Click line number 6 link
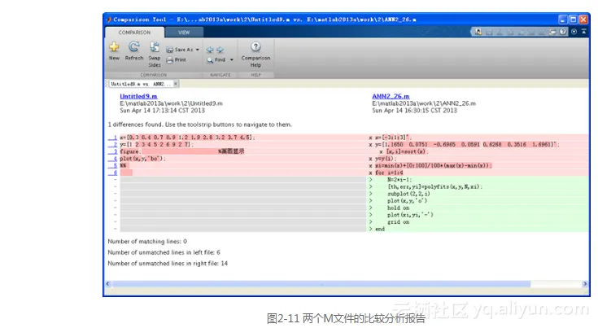The width and height of the screenshot is (598, 328). 113,173
